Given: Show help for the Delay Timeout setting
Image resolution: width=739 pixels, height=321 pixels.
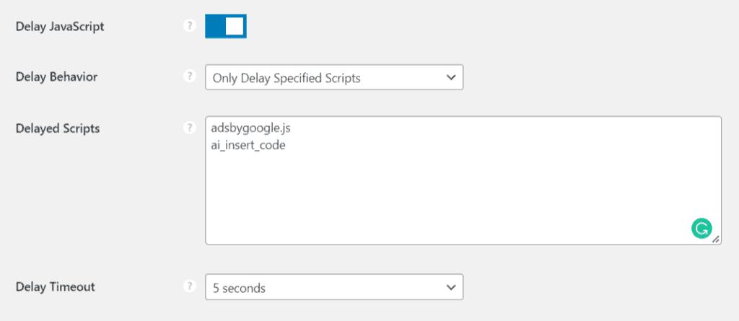Looking at the screenshot, I should pyautogui.click(x=190, y=286).
